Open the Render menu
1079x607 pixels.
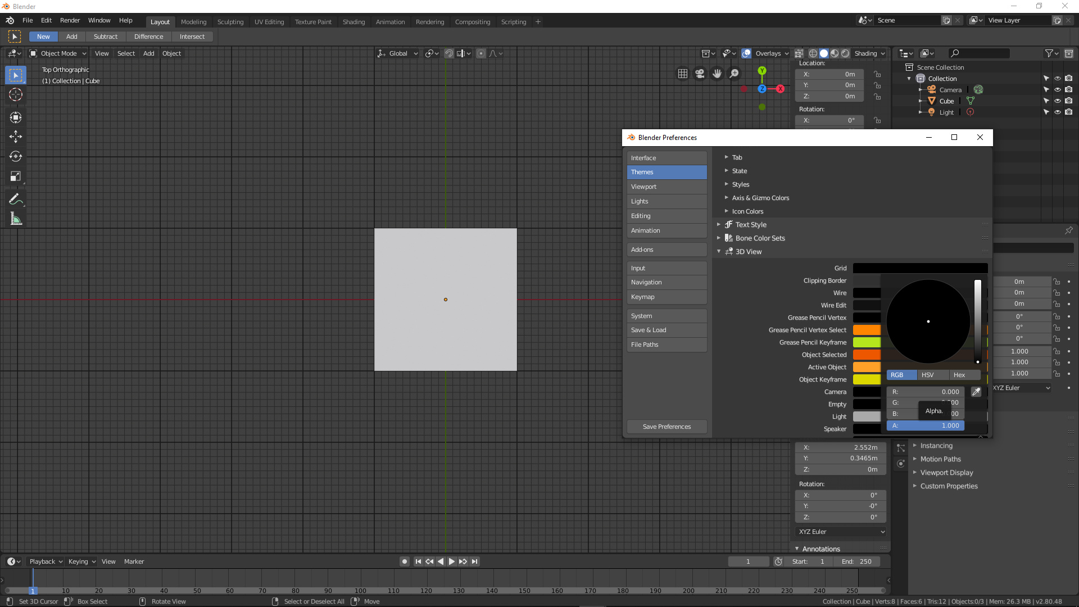(70, 20)
